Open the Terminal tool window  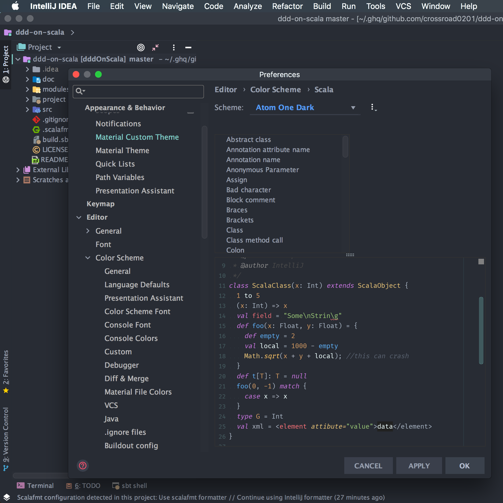[x=35, y=486]
